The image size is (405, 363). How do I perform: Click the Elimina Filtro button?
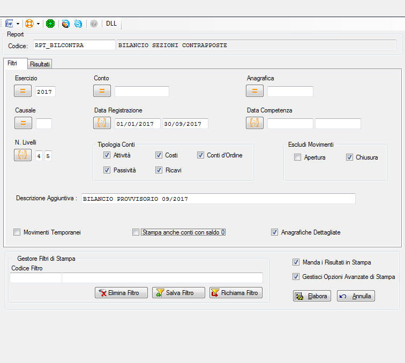pyautogui.click(x=122, y=293)
